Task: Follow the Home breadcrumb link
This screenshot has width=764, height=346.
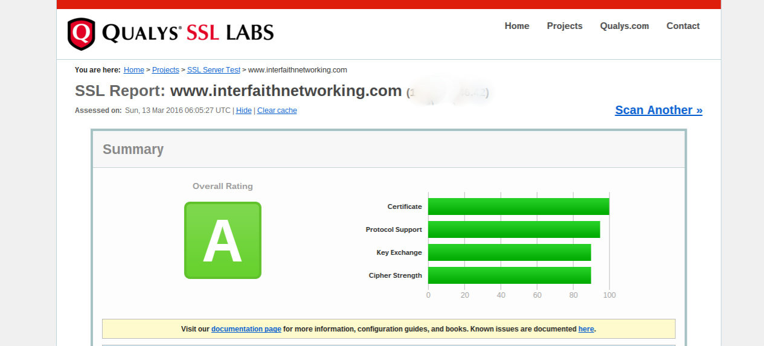Action: pyautogui.click(x=134, y=70)
